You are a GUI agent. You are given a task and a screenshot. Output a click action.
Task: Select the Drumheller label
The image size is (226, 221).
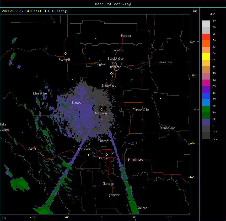point(167,128)
